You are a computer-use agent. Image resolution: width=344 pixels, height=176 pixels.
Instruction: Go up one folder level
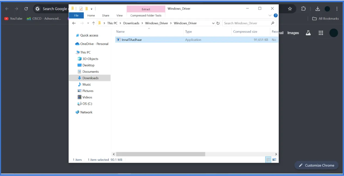coord(94,23)
